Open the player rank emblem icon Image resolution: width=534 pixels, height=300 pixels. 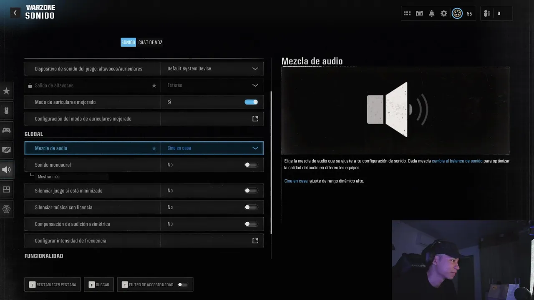pos(457,13)
